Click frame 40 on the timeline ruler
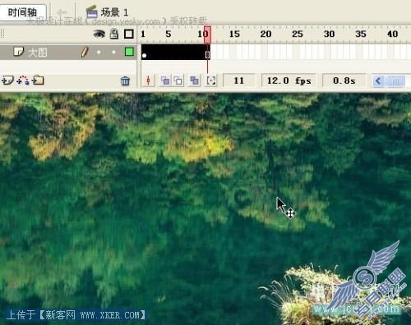The image size is (411, 325). point(392,34)
